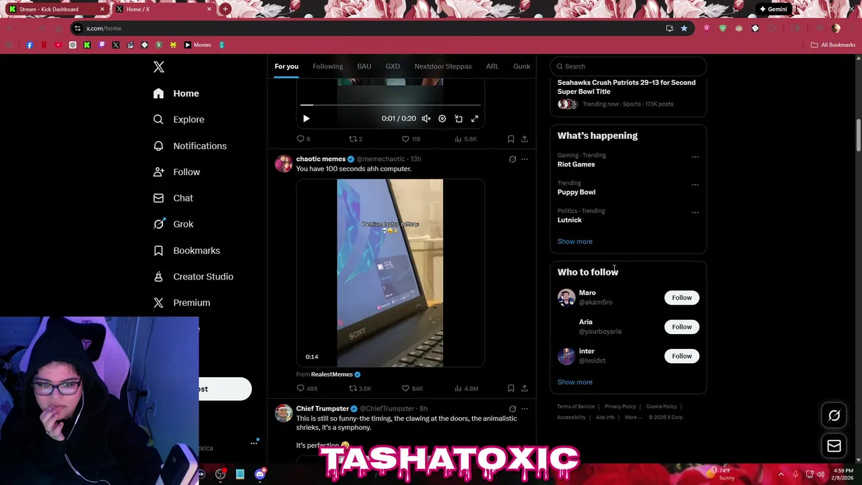Open Grok explain on Chief Trumpster post
This screenshot has height=485, width=862.
(x=512, y=409)
